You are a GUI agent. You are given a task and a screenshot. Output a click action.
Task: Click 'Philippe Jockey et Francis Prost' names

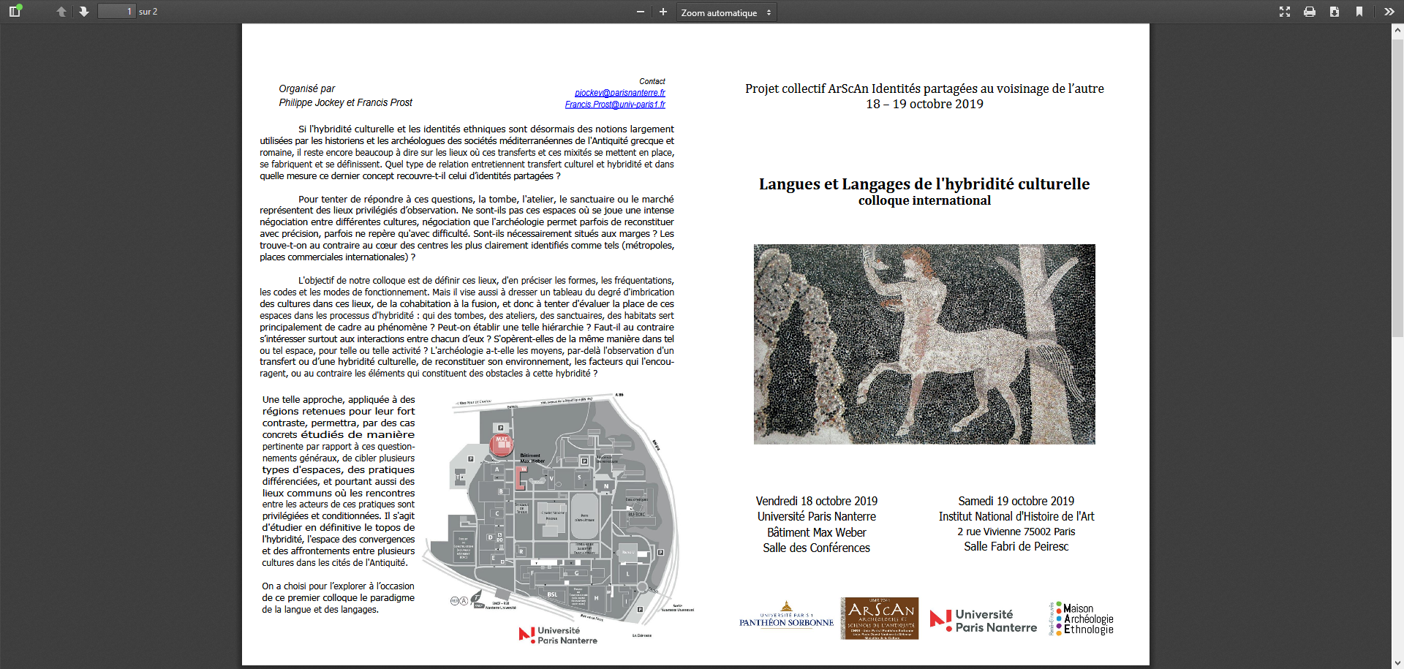[346, 102]
